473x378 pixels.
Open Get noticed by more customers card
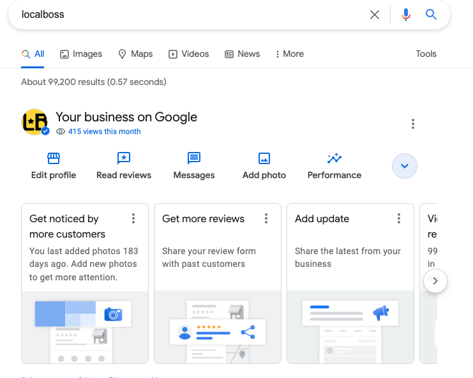click(85, 283)
